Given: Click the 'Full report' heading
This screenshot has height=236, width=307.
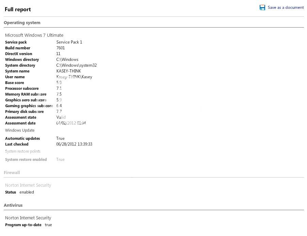Looking at the screenshot, I should tap(18, 10).
